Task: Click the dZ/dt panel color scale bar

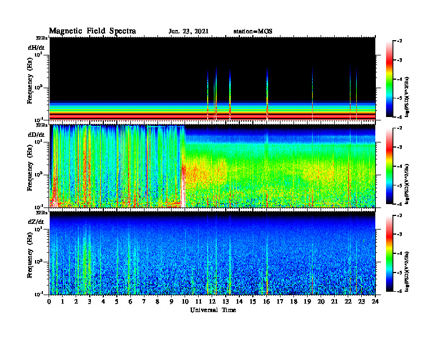Action: pos(389,253)
